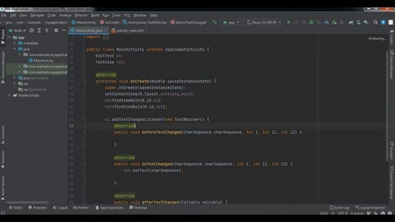Image resolution: width=395 pixels, height=222 pixels.
Task: Run the app with green play button
Action: 289,22
